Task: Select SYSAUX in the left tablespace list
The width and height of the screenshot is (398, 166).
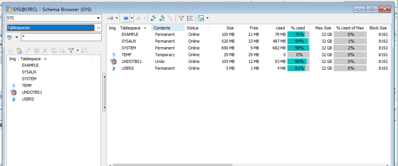Action: pos(29,72)
